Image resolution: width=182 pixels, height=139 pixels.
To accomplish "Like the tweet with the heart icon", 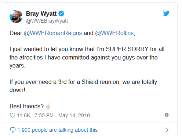I will [12, 115].
